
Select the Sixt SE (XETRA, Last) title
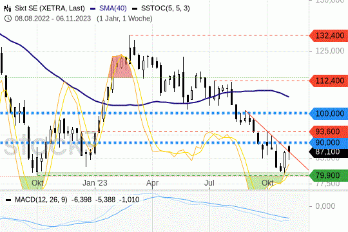pos(50,8)
